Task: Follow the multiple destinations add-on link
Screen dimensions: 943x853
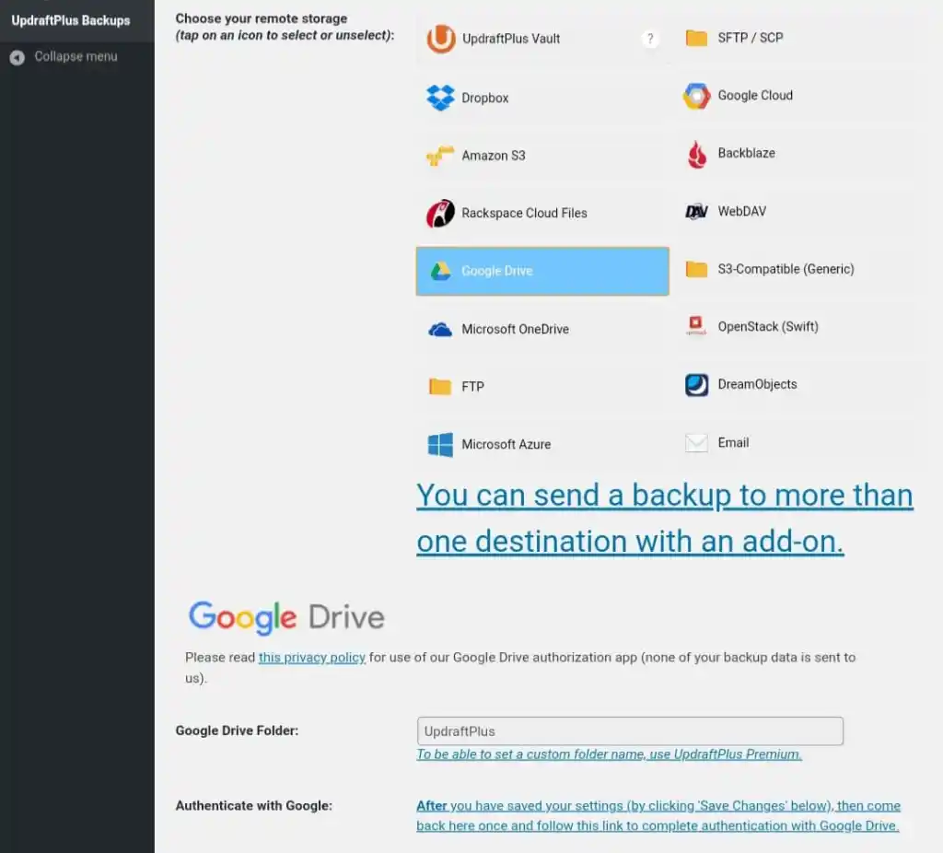Action: (x=665, y=518)
